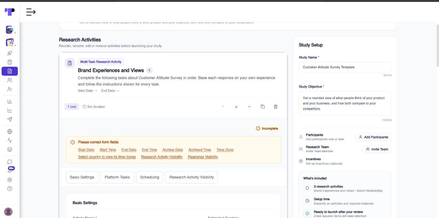Click the Set duration option

point(94,107)
